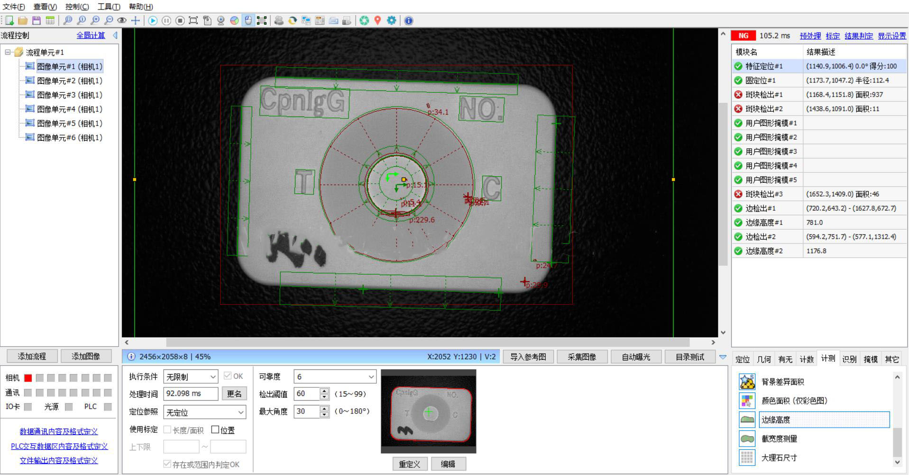909x475 pixels.
Task: Open the 帮助(H) menu
Action: click(141, 7)
